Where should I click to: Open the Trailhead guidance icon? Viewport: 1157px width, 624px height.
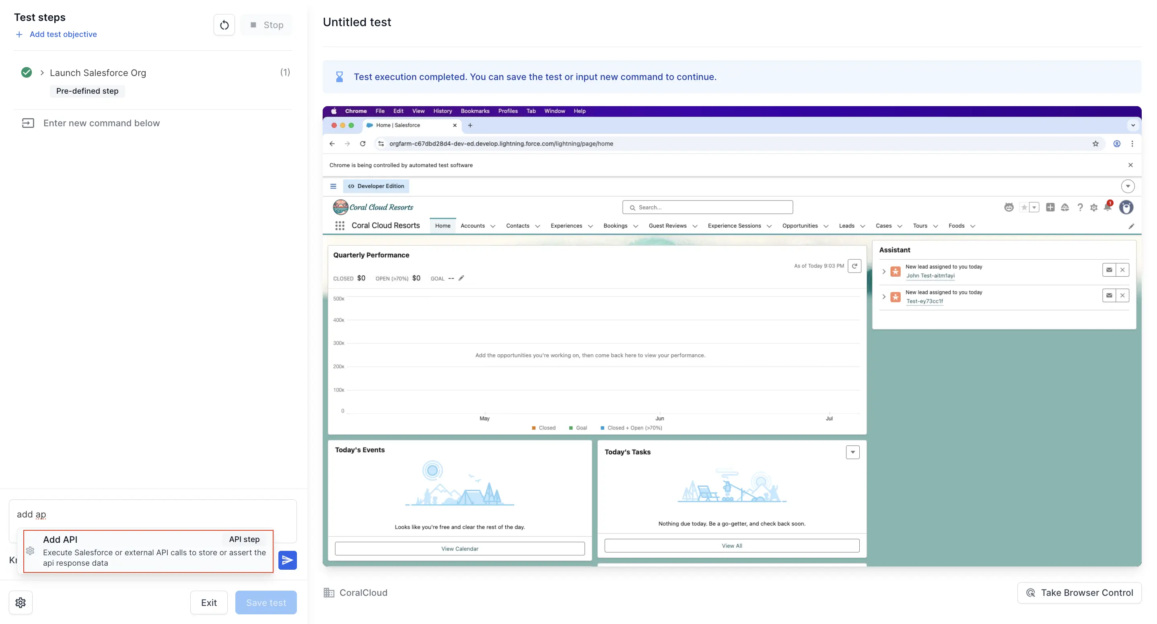point(1065,207)
